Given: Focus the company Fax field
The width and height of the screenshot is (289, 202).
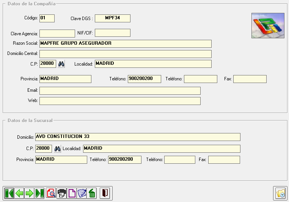Looking at the screenshot, I should [250, 79].
